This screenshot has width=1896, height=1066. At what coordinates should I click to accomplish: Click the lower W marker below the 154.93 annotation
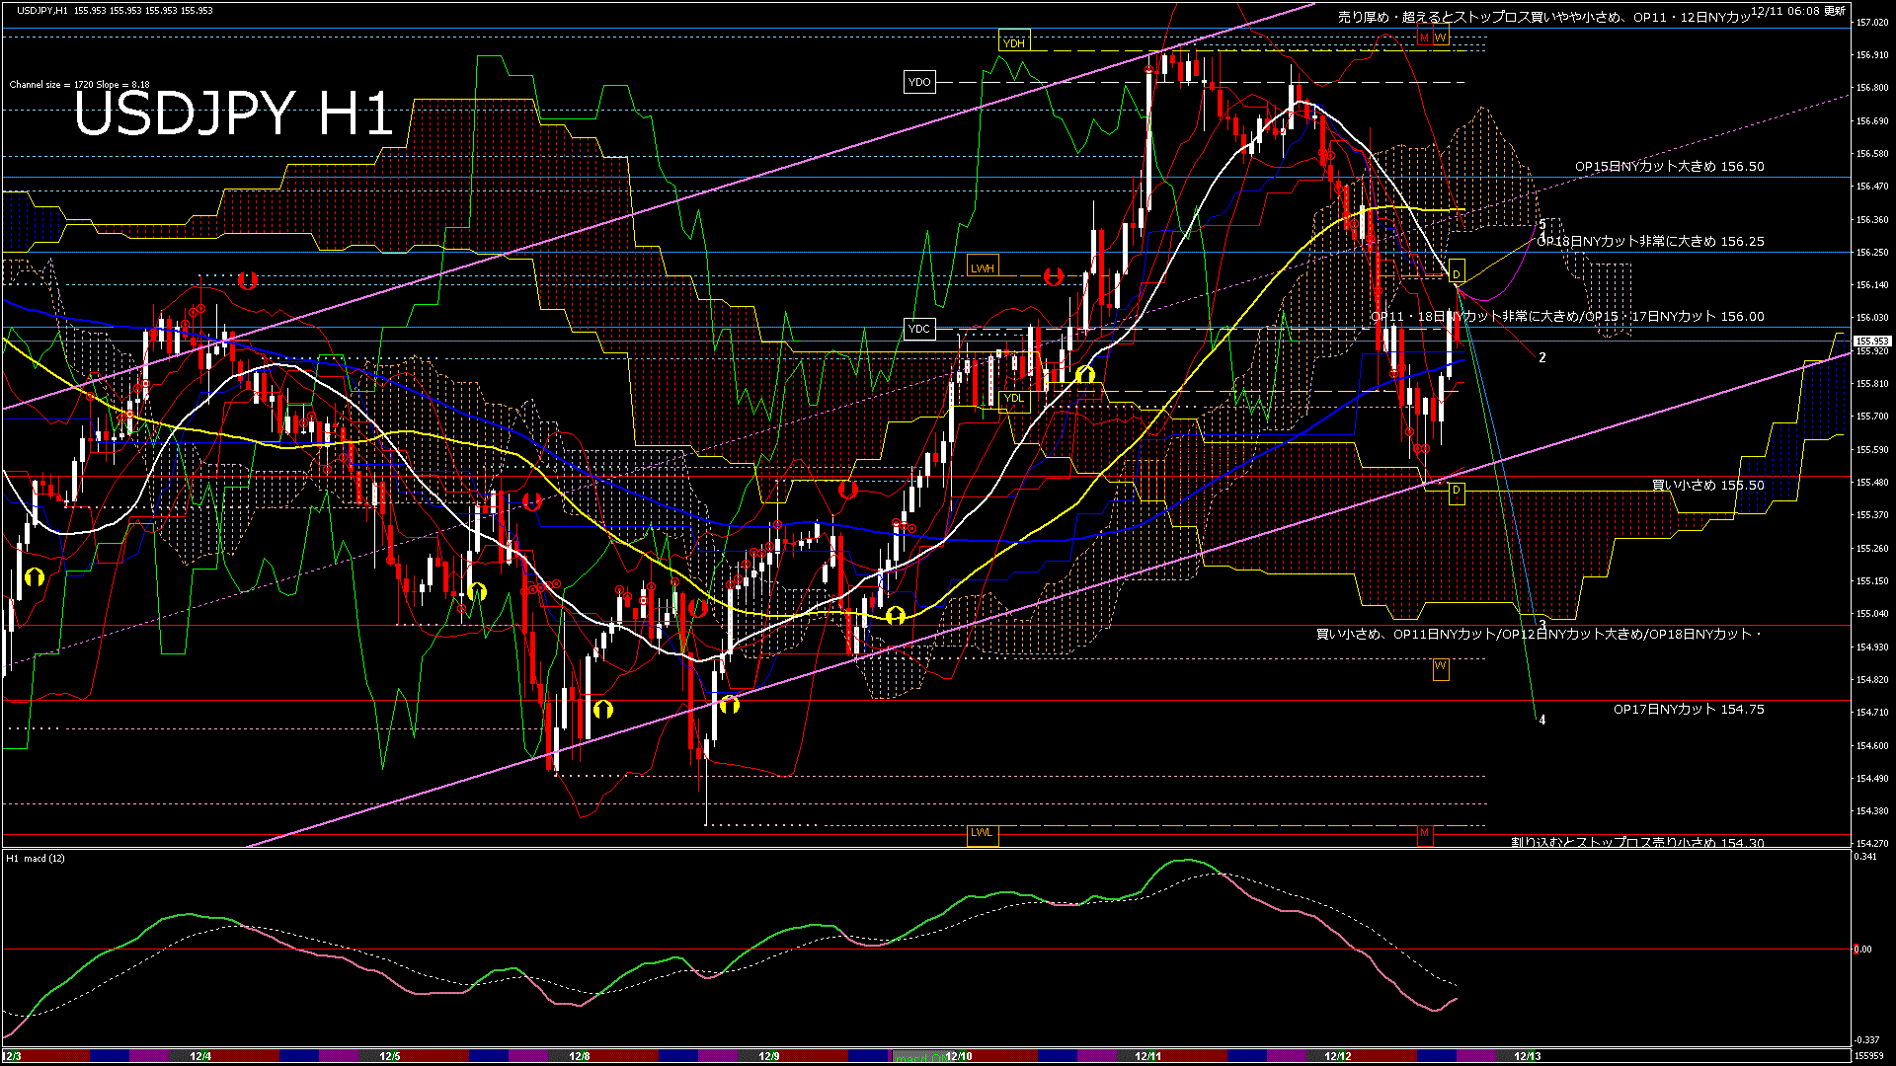1441,669
